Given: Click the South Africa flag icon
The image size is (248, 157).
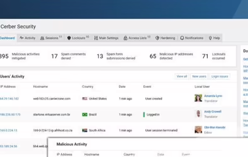Looking at the screenshot, I should tap(85, 130).
